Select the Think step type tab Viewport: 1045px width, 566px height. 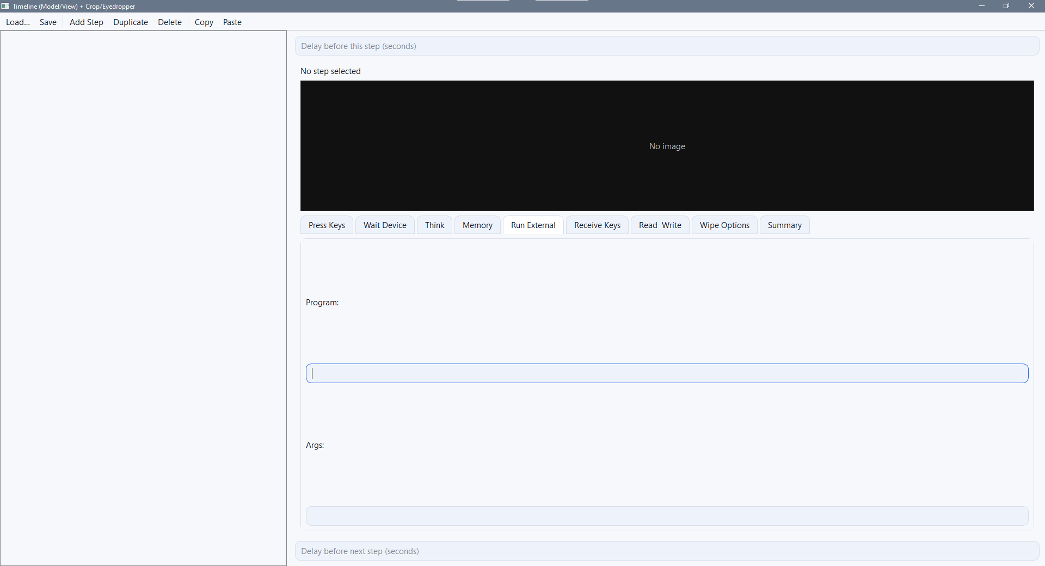point(434,225)
